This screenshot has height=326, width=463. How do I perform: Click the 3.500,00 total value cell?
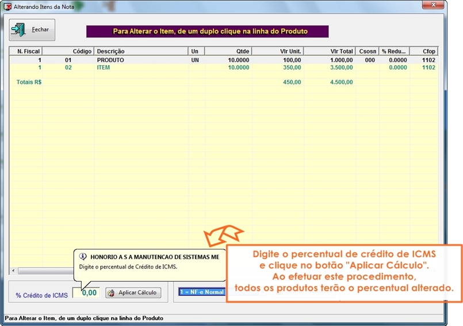pos(341,67)
